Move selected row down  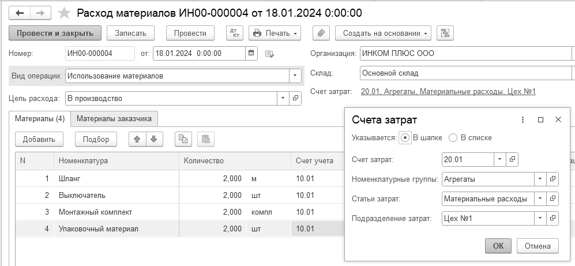coord(154,140)
